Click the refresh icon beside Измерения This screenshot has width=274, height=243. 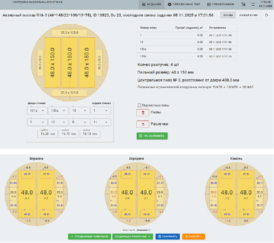[x=266, y=15]
